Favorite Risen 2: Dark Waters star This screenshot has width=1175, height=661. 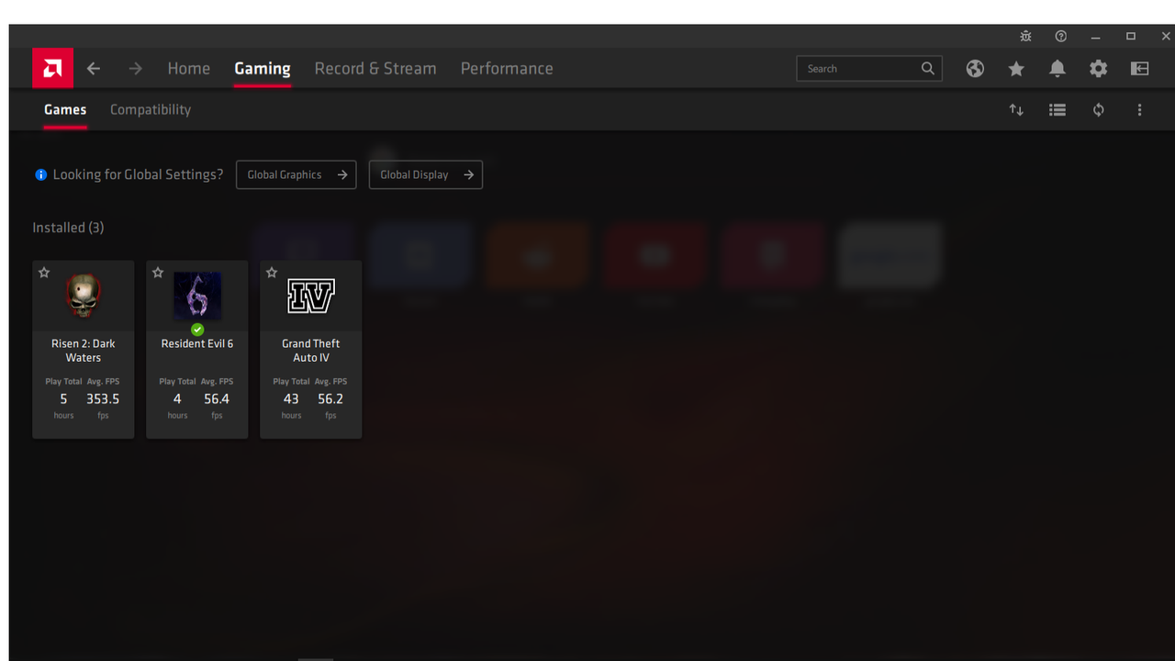tap(44, 273)
